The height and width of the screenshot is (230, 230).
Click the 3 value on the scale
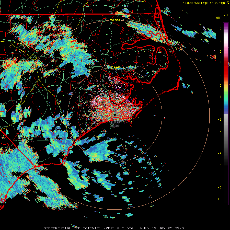coord(221,74)
